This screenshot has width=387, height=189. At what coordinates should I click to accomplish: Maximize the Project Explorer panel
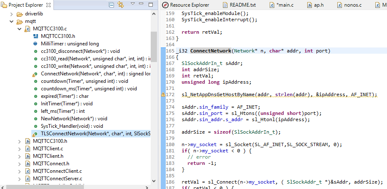151,5
